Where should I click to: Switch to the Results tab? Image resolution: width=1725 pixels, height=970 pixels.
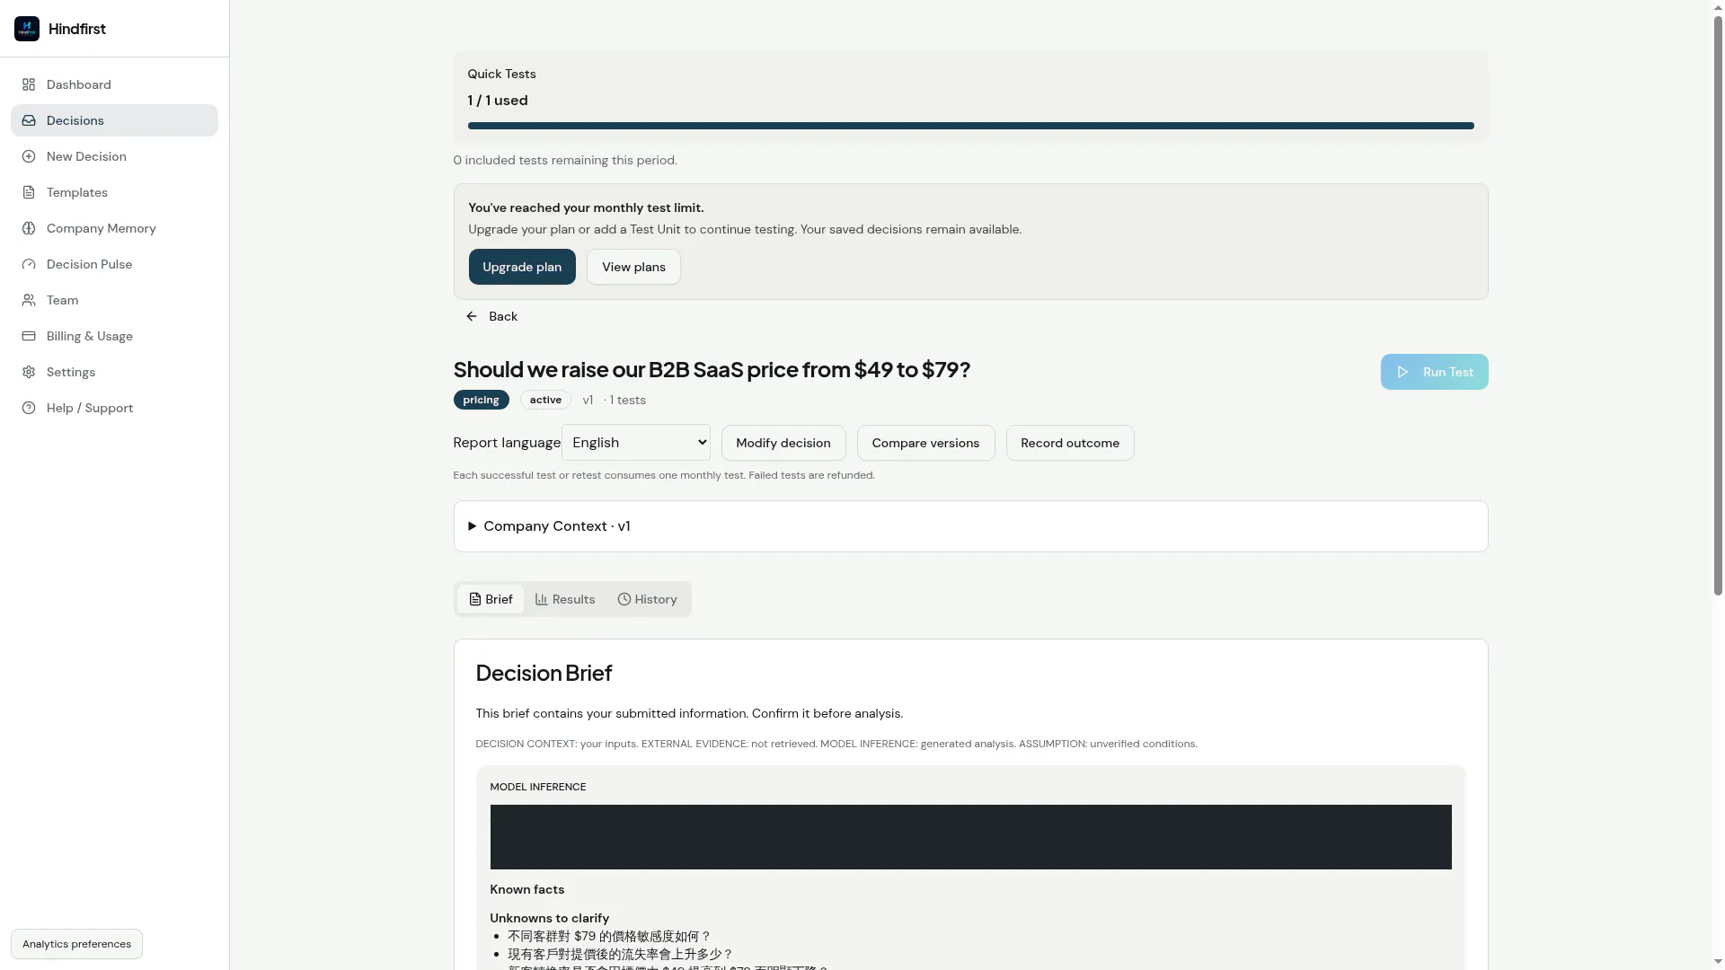coord(565,599)
